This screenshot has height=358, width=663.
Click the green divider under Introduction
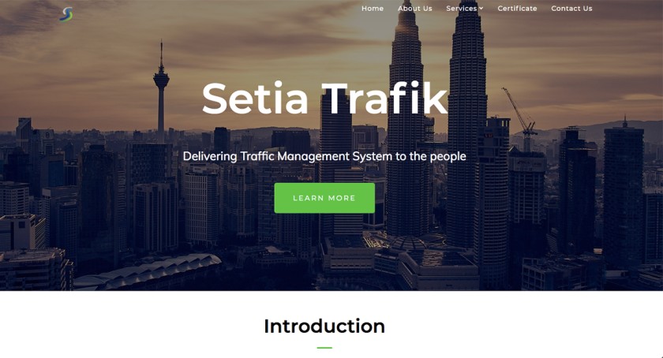click(324, 348)
